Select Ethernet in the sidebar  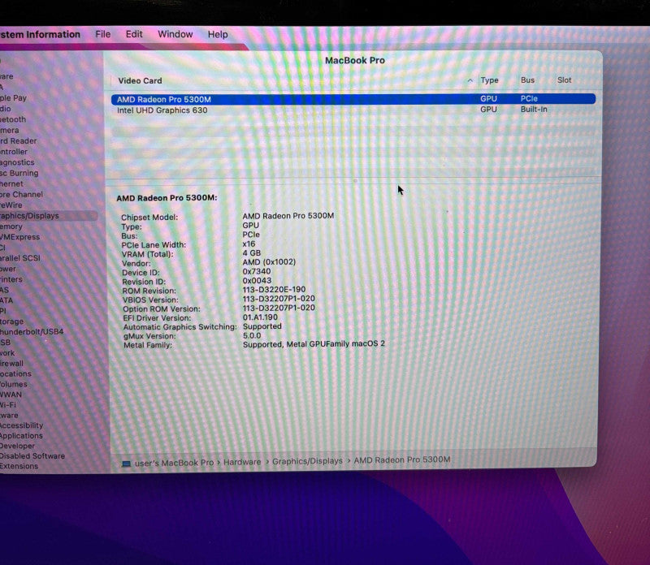click(x=11, y=183)
